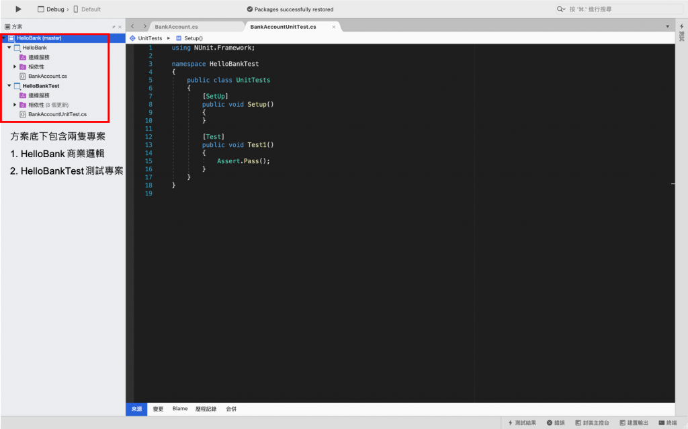Click the UnitTests class icon in breadcrumb

[132, 38]
